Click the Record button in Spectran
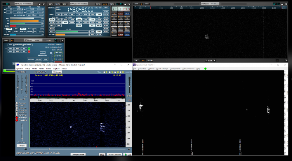This screenshot has height=161, width=292. (57, 72)
